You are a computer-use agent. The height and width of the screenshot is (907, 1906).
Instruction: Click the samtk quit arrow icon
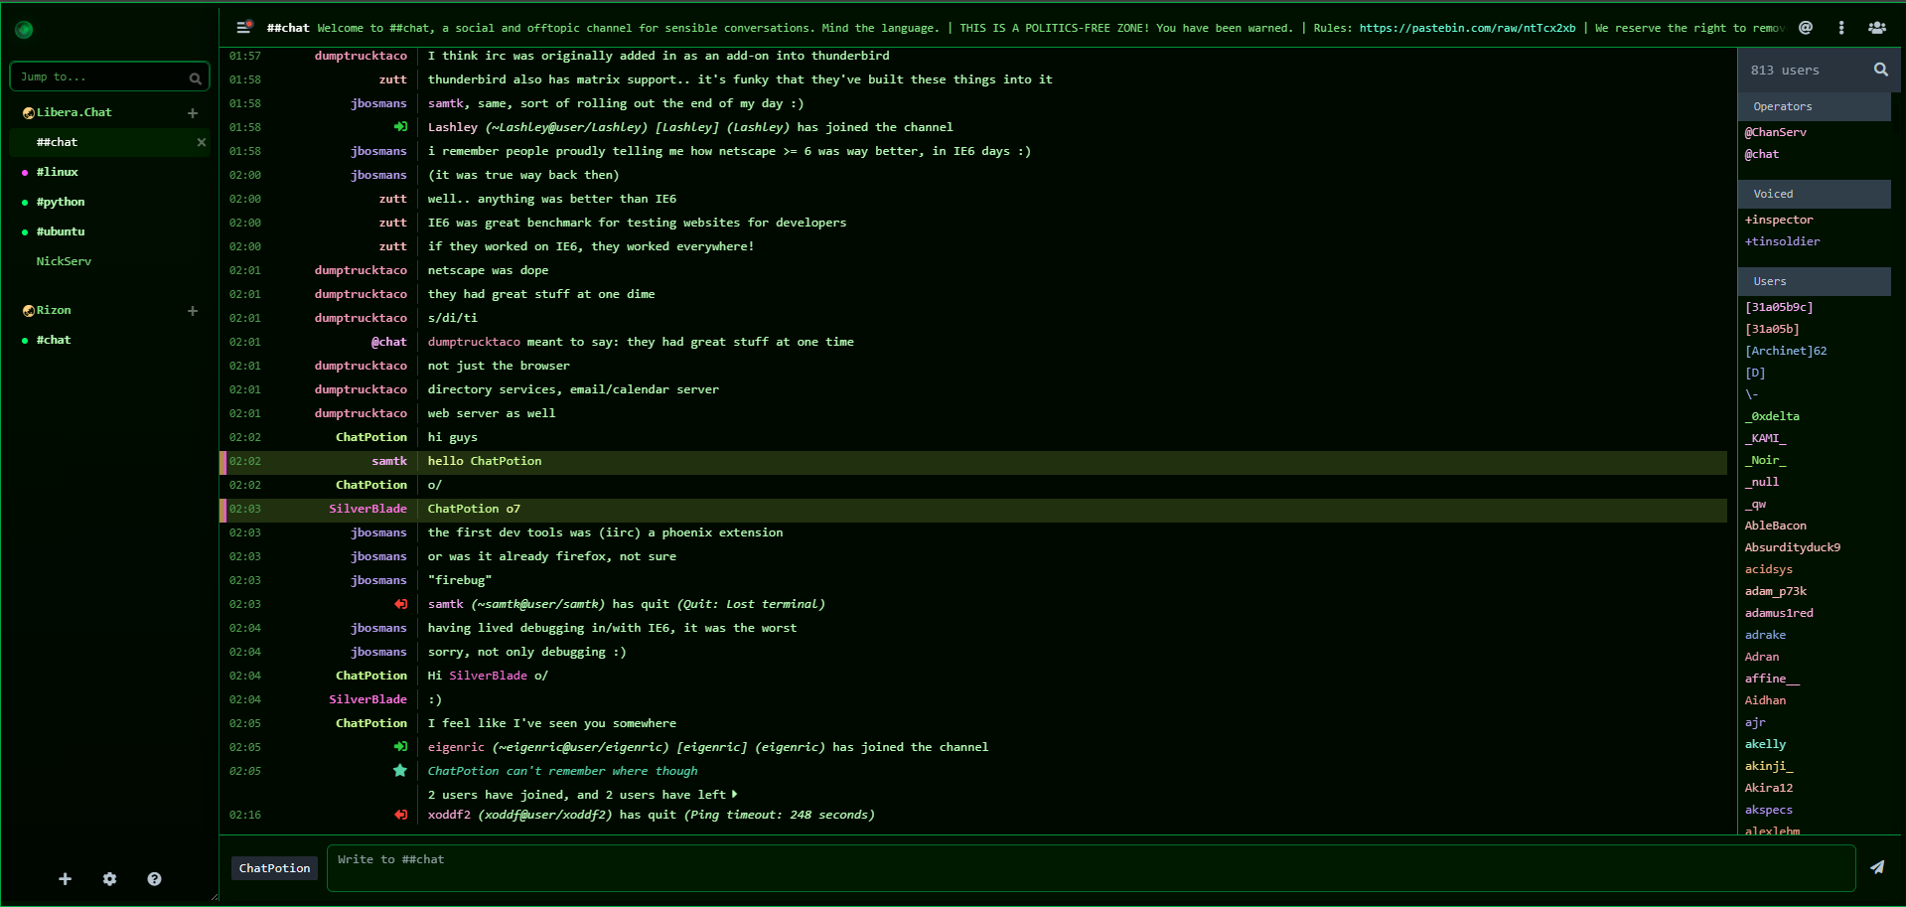click(400, 604)
